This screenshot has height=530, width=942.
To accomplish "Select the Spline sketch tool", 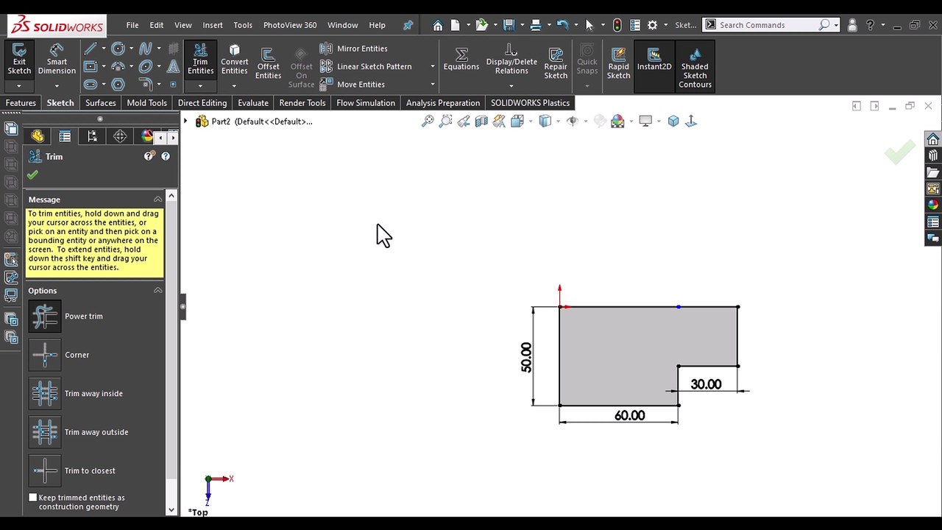I will (x=146, y=49).
